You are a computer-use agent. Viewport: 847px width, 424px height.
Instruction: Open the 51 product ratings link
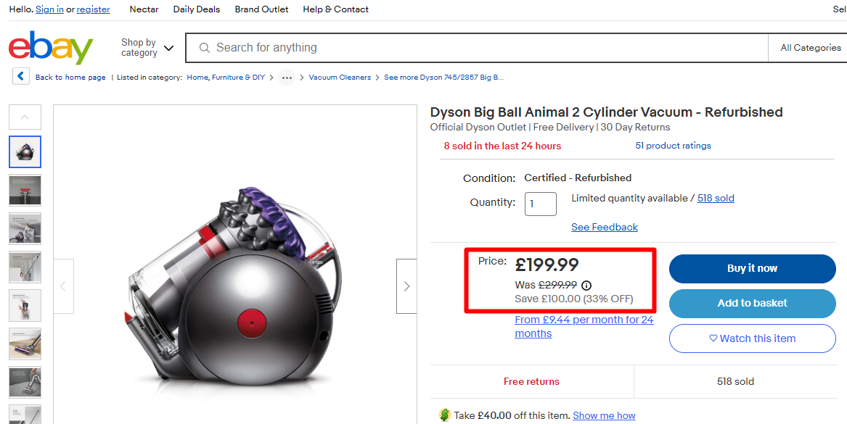[x=673, y=146]
